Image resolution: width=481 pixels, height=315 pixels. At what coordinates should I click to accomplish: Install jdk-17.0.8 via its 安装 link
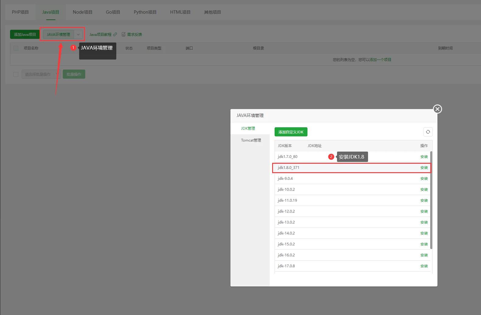(x=424, y=266)
